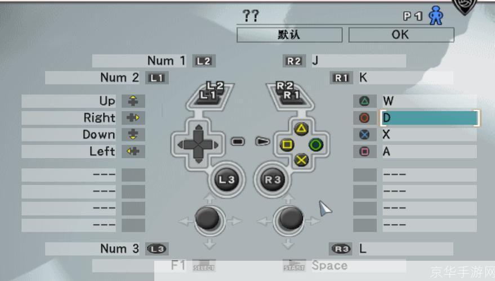
Task: Select the A binding field for Square
Action: click(430, 151)
